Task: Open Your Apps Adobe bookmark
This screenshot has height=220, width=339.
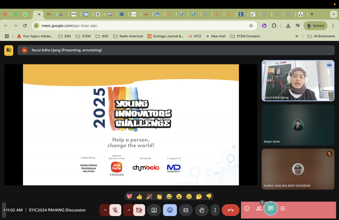Action: click(x=35, y=36)
